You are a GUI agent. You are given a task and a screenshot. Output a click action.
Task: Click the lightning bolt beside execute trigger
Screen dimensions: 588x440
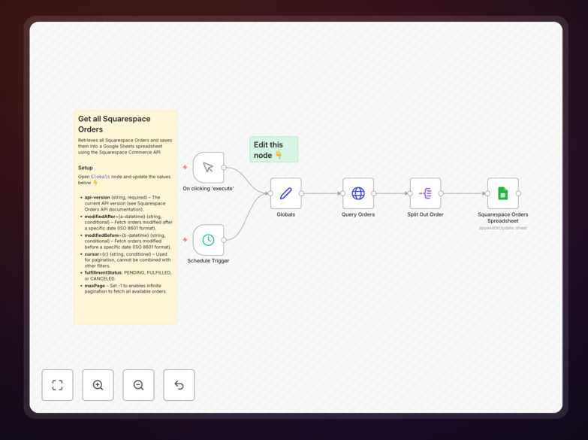[x=185, y=167]
